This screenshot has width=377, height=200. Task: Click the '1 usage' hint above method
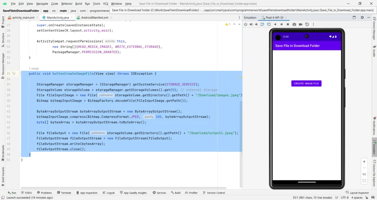34,68
